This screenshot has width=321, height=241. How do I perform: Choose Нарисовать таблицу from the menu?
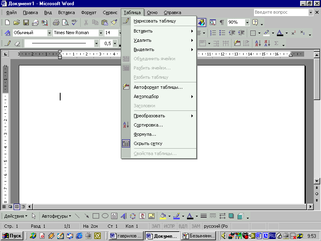[x=159, y=21]
